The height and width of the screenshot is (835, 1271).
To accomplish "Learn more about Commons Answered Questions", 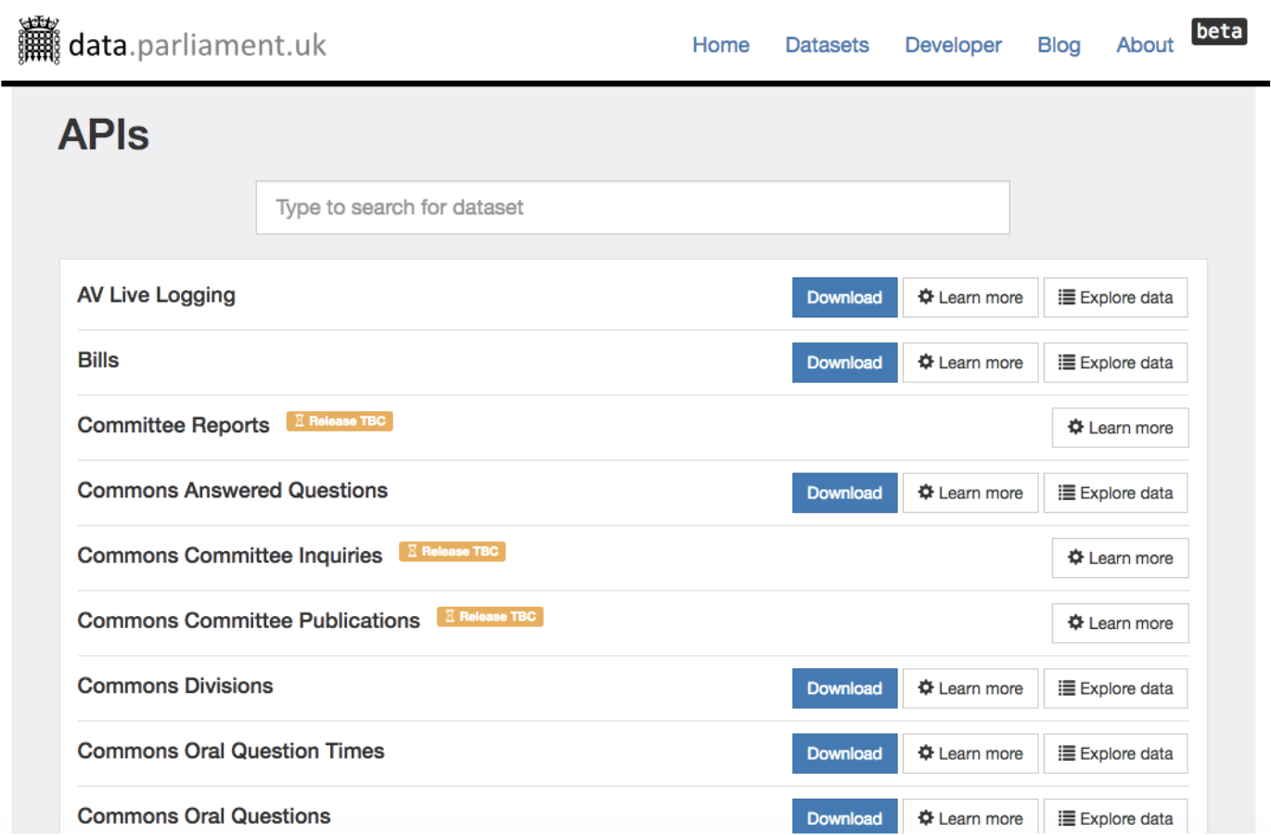I will 970,493.
